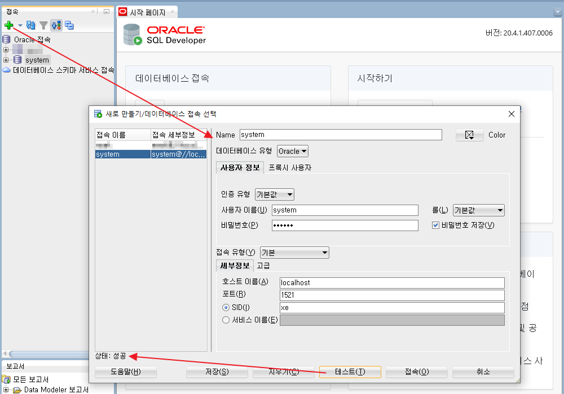The image size is (564, 394).
Task: Select system connection in tree
Action: (37, 60)
